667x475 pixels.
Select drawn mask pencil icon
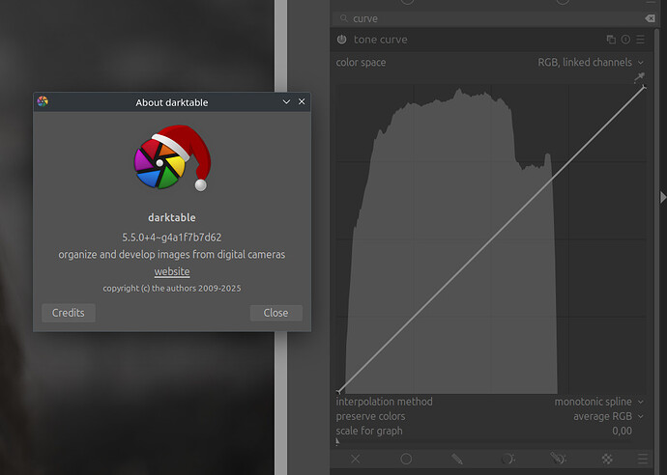click(457, 459)
